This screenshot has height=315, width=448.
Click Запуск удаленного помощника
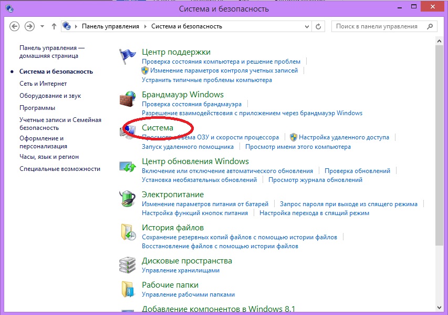pyautogui.click(x=187, y=147)
